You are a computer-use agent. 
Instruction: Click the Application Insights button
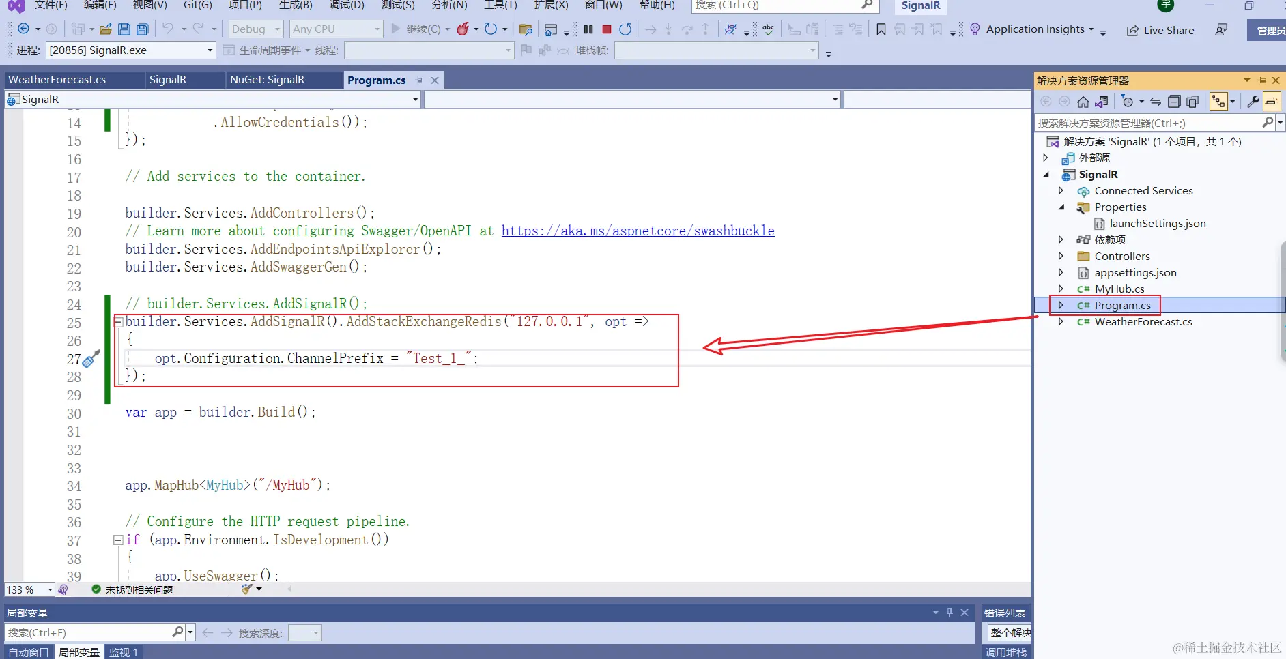pos(1031,29)
